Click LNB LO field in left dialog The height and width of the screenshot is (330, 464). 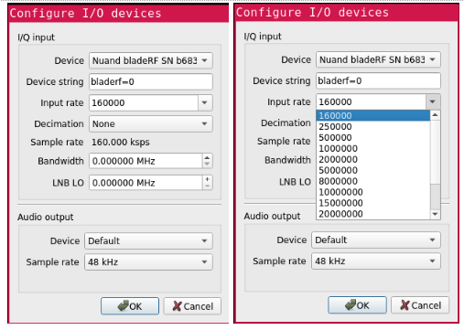(146, 183)
